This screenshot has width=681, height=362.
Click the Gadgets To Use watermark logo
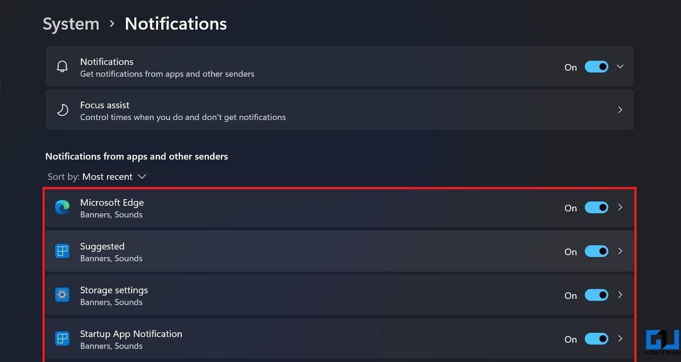click(x=663, y=343)
